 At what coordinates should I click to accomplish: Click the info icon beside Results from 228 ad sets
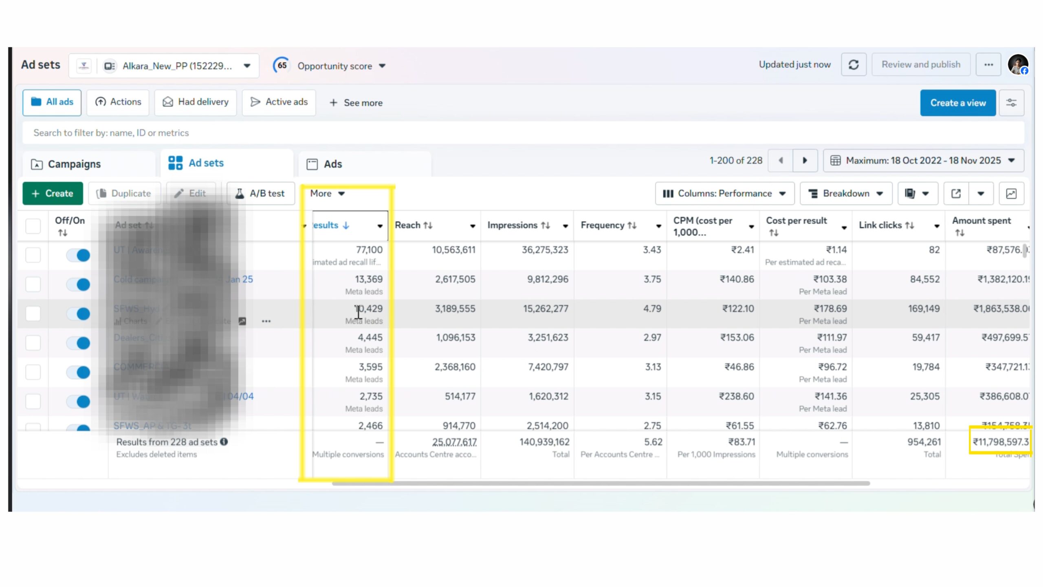(224, 442)
